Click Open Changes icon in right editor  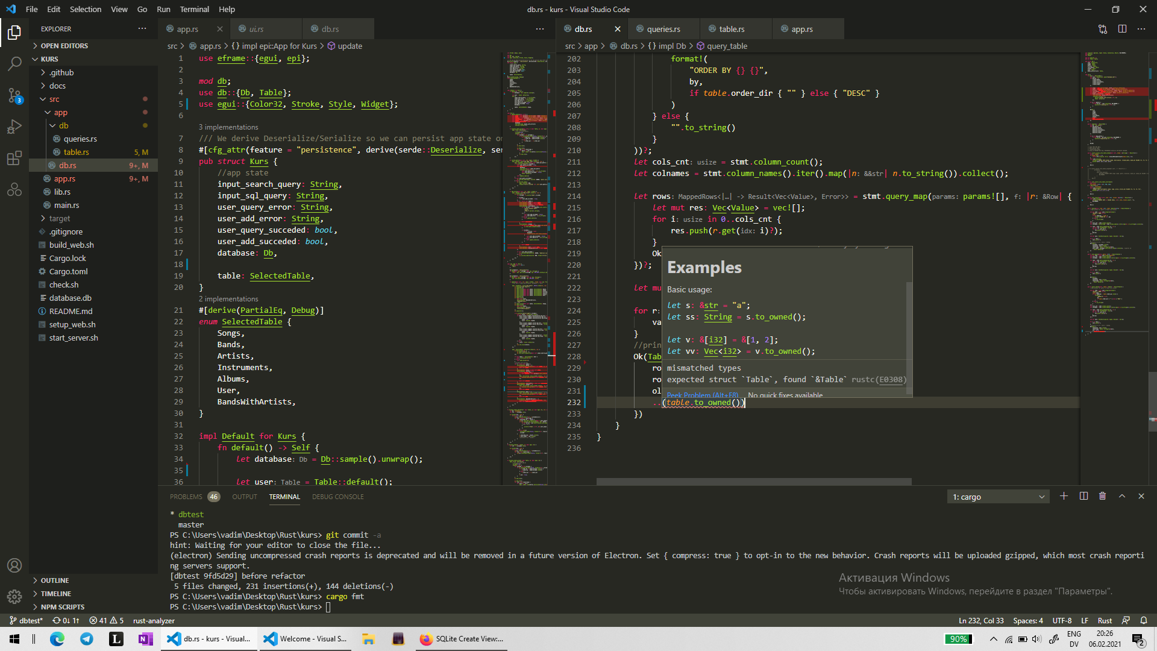(x=1103, y=29)
